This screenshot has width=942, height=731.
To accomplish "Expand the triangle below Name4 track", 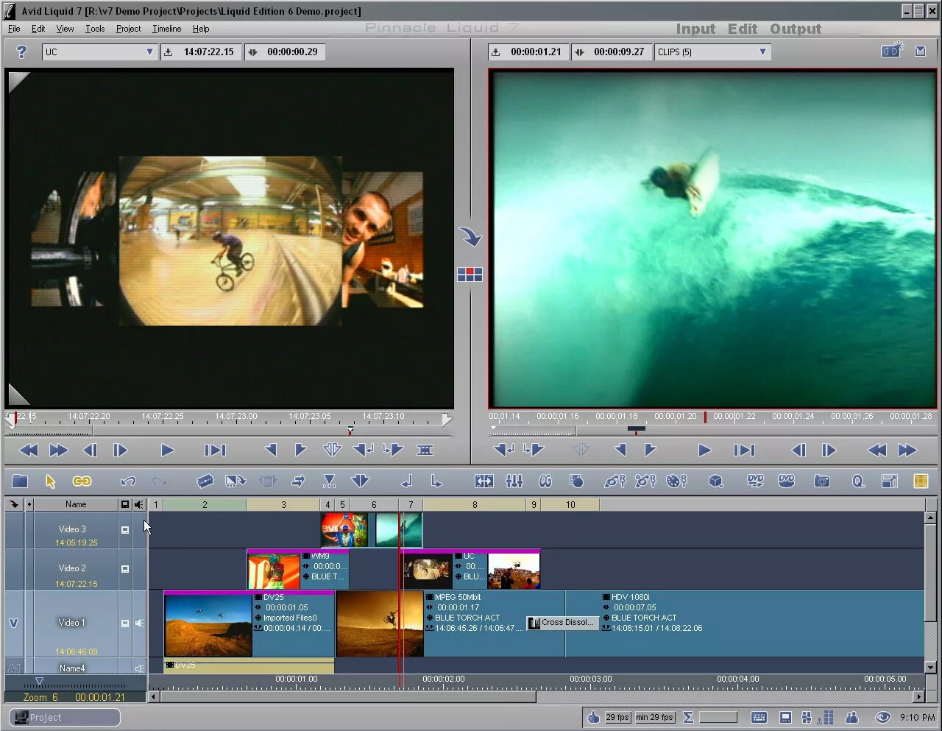I will [39, 681].
